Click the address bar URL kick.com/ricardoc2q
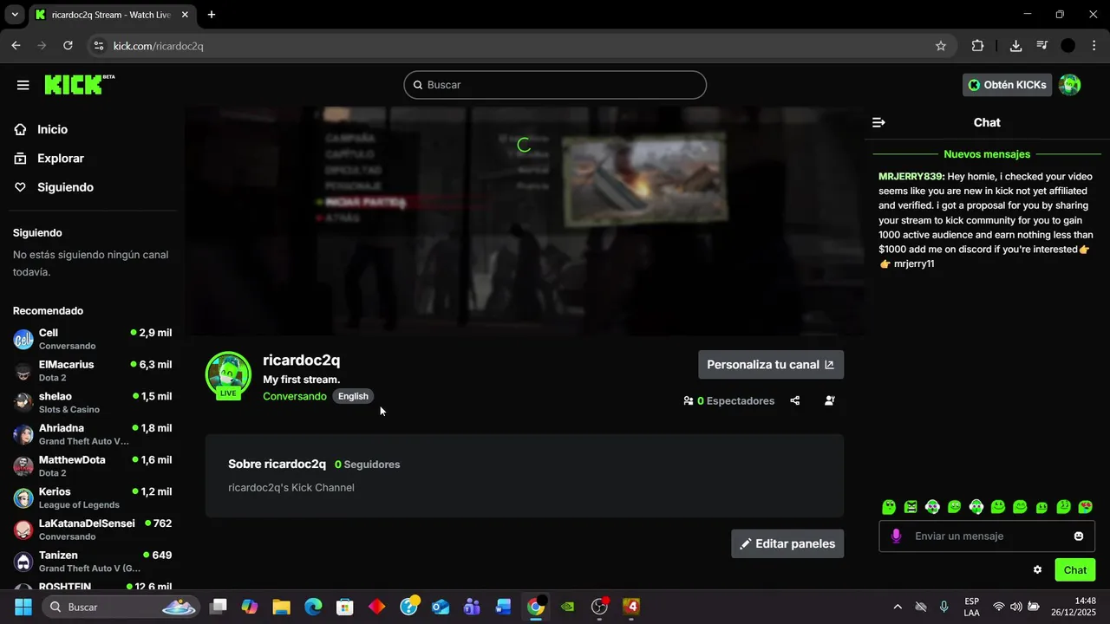The width and height of the screenshot is (1110, 624). (158, 46)
